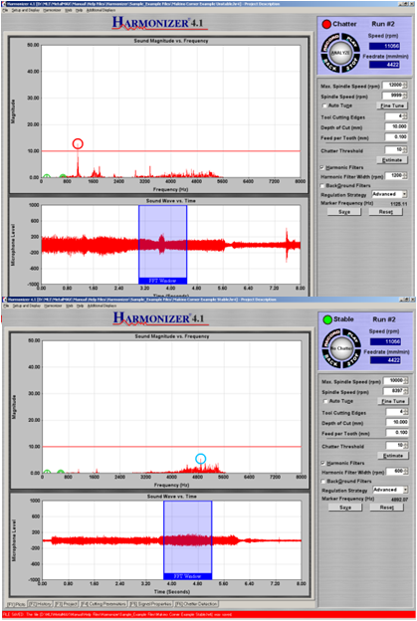This screenshot has height=621, width=417.
Task: Click Reset in the Chatter window
Action: [x=385, y=212]
